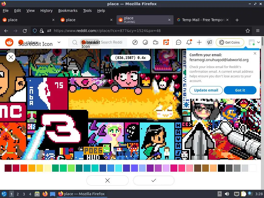Switch to workspace 2 on taskbar
Image resolution: width=264 pixels, height=198 pixels.
tap(18, 194)
